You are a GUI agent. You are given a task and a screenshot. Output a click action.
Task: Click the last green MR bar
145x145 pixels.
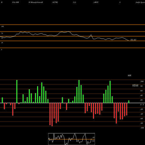pyautogui.click(x=129, y=102)
